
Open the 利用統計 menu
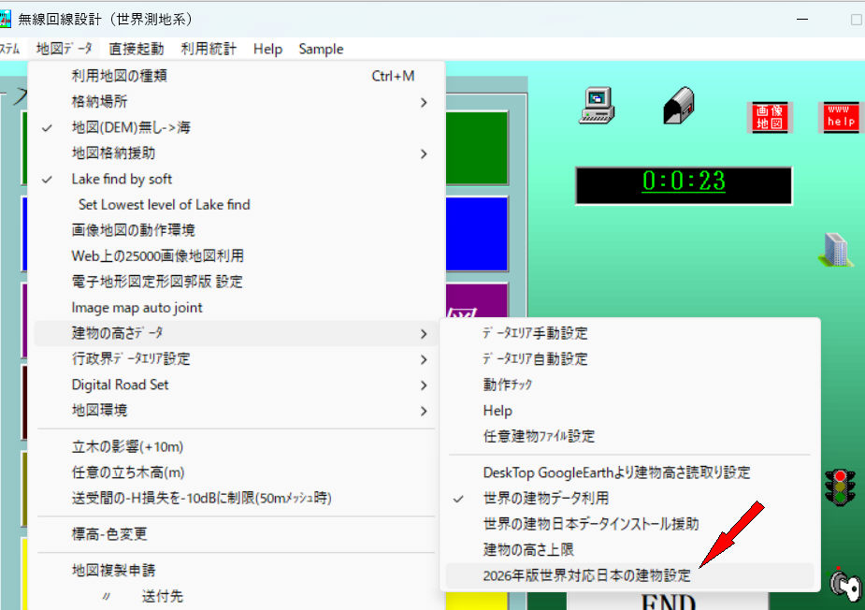click(x=209, y=49)
